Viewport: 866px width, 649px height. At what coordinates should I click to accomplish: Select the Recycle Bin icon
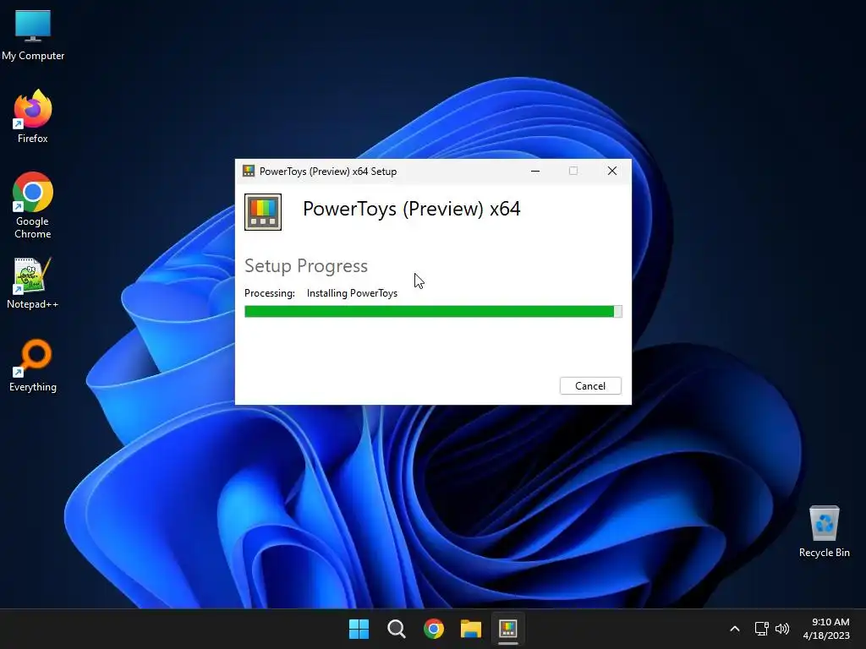point(824,532)
